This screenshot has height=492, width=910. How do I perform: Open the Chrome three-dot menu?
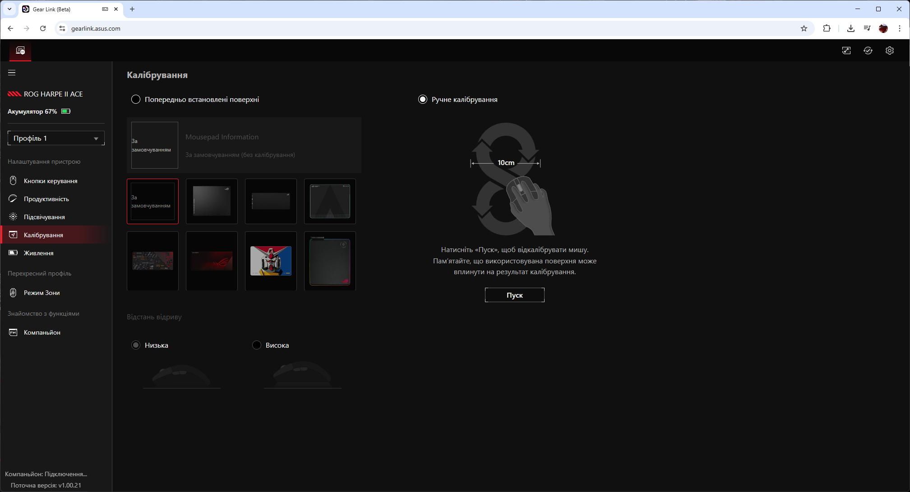point(899,28)
